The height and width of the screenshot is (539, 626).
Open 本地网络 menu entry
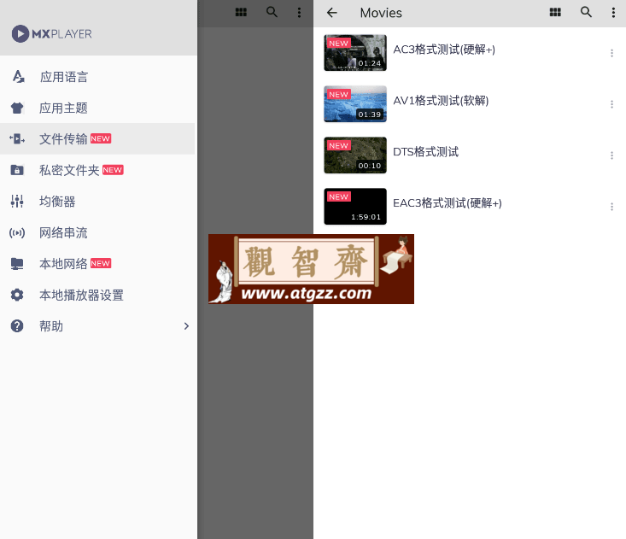point(97,264)
